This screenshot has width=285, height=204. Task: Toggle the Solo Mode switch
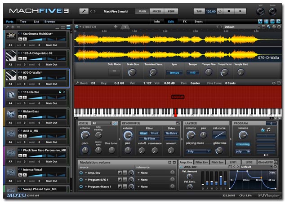click(x=114, y=72)
